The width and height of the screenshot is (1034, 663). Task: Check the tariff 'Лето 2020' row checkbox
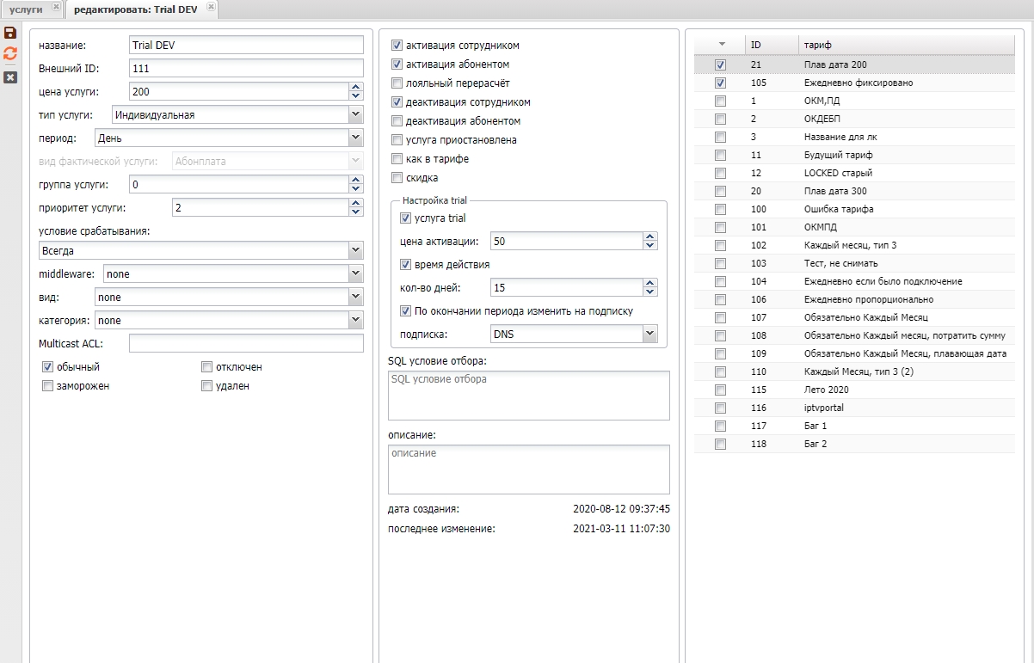(x=720, y=390)
